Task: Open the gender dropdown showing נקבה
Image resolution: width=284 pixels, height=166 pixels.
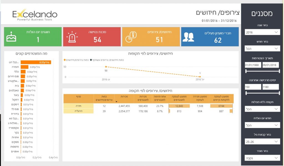Action: coord(262,158)
